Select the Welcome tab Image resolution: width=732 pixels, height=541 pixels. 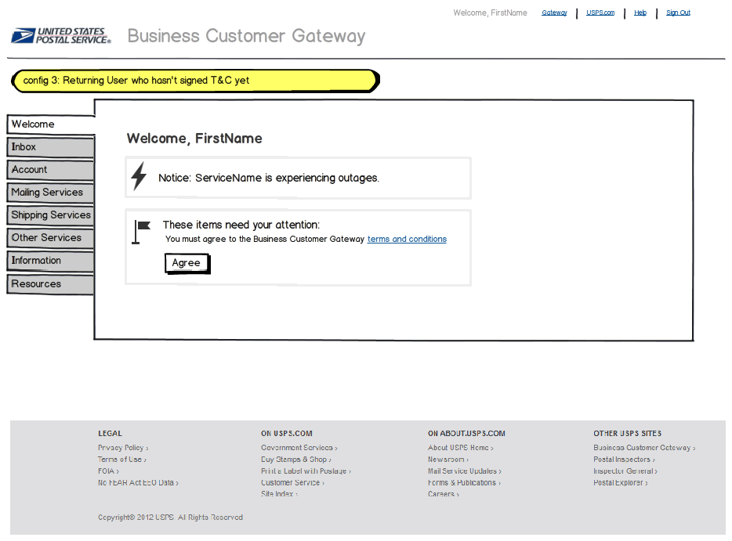coord(51,124)
